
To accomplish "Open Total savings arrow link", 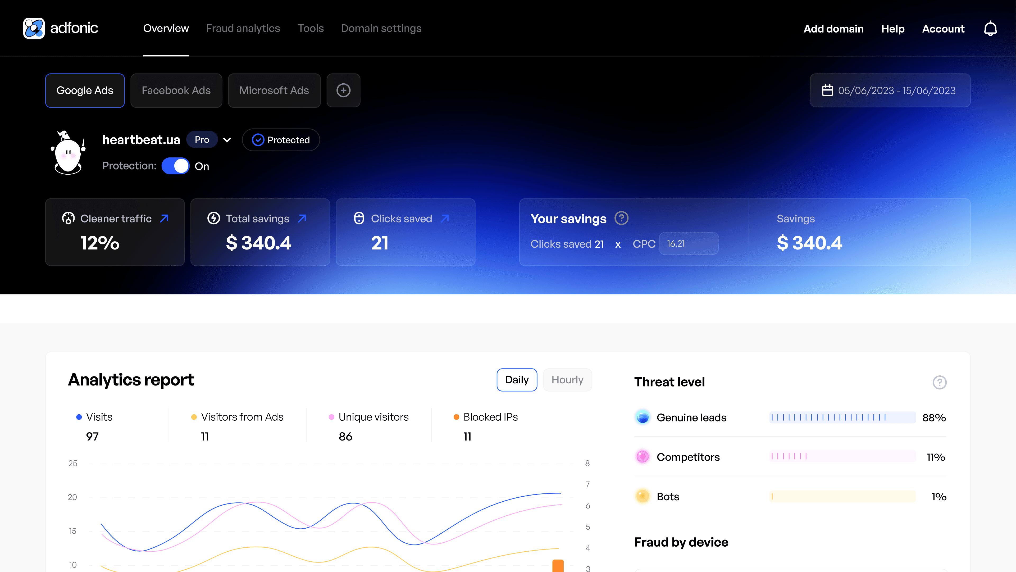I will click(302, 218).
